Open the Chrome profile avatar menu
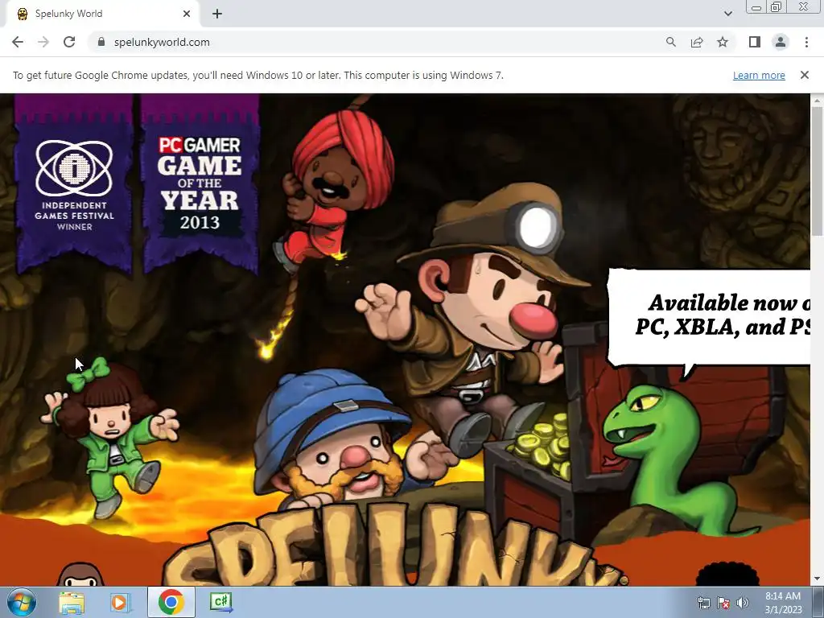Viewport: 824px width, 618px height. (781, 42)
